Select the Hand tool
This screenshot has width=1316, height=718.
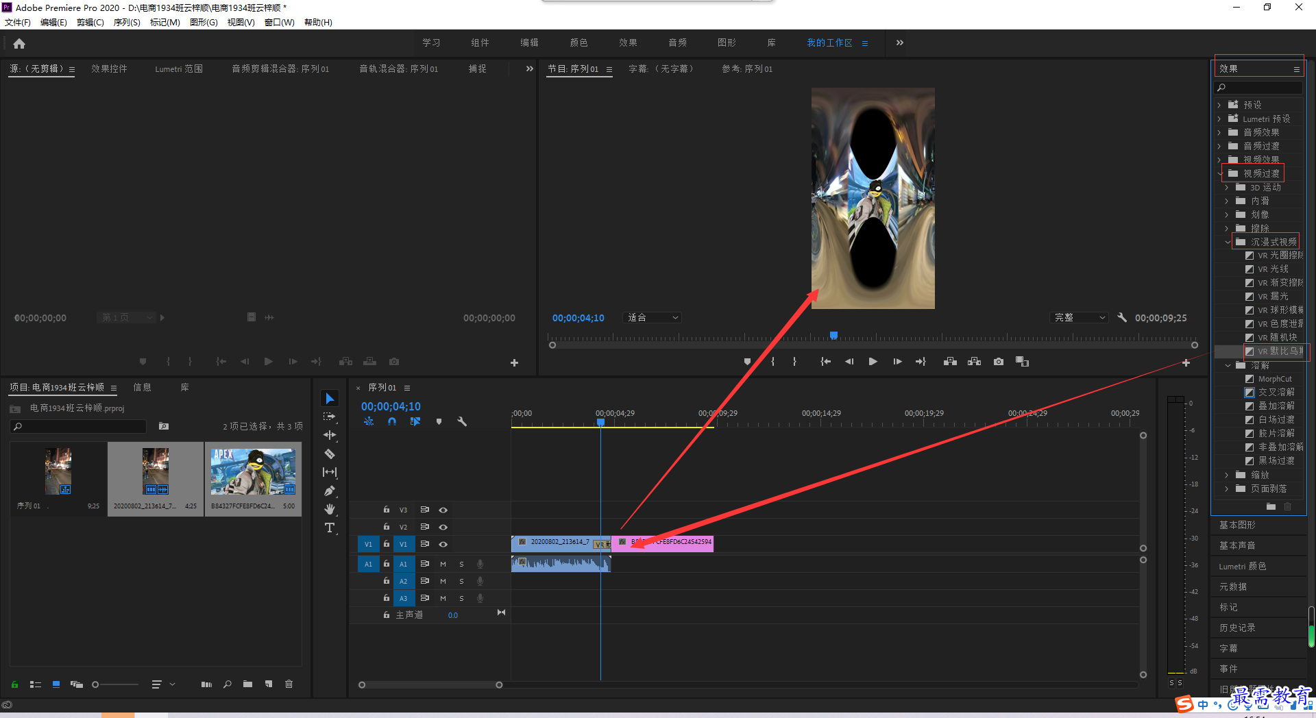coord(330,509)
